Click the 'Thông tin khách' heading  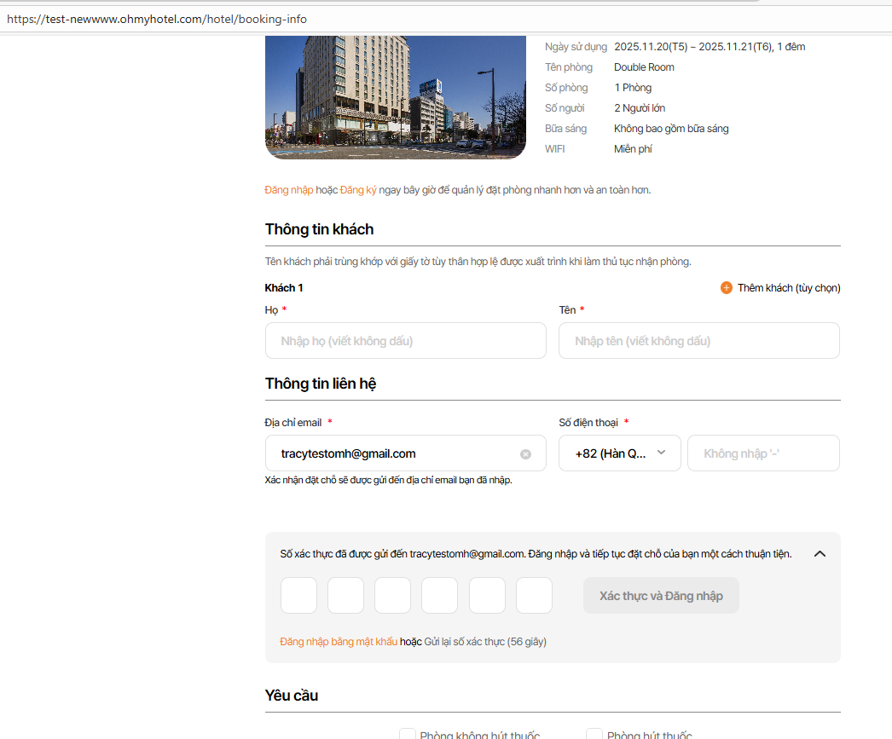[319, 229]
